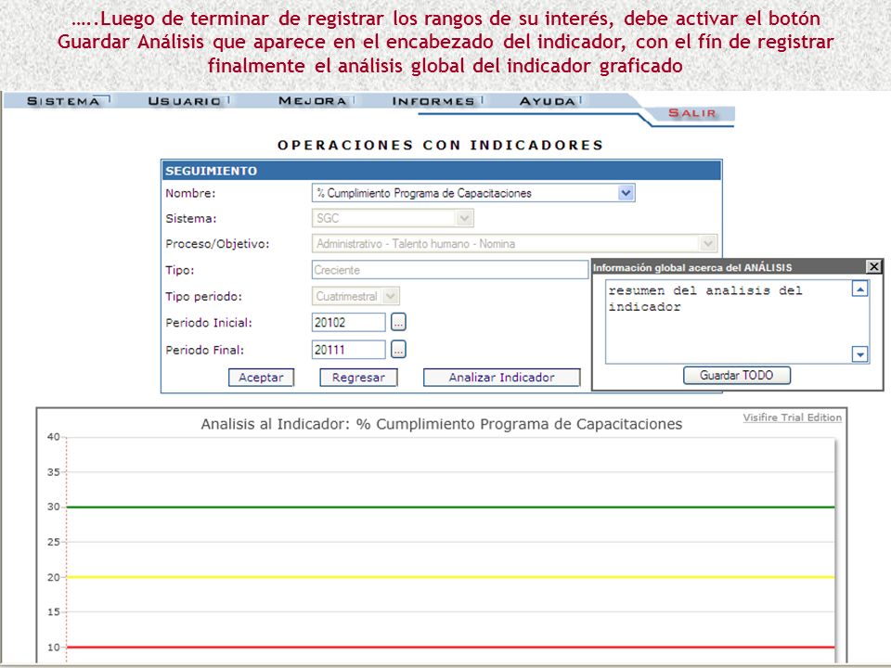Click the yellow line at 20
This screenshot has width=891, height=668.
coord(451,577)
